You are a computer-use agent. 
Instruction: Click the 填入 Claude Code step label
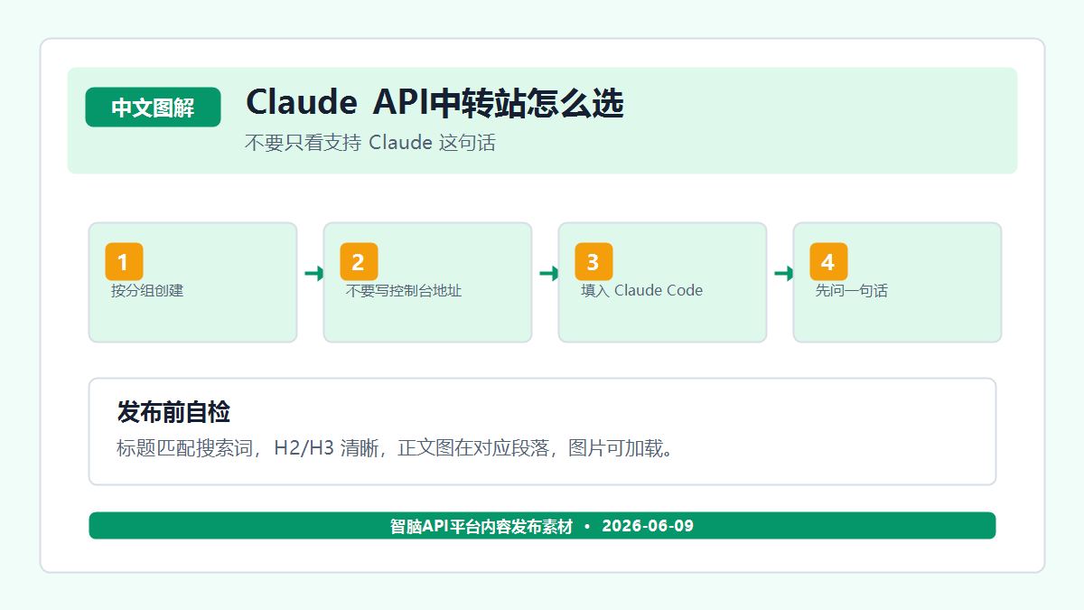tap(641, 291)
